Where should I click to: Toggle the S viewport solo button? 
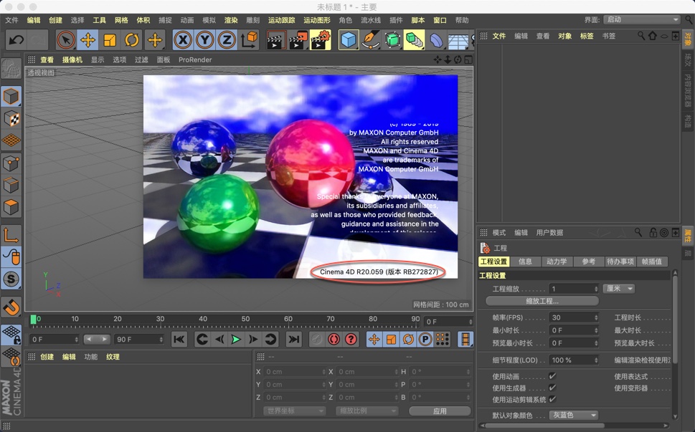[x=11, y=279]
